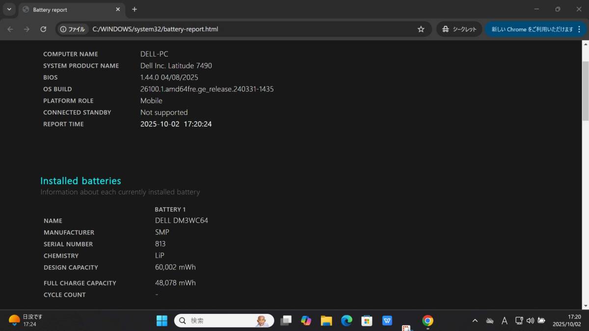
Task: Reload the battery report page
Action: tap(43, 29)
